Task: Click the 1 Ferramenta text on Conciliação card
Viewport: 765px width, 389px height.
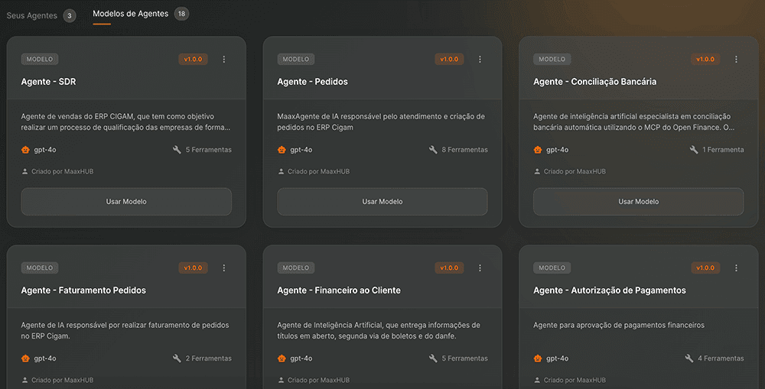Action: (723, 150)
